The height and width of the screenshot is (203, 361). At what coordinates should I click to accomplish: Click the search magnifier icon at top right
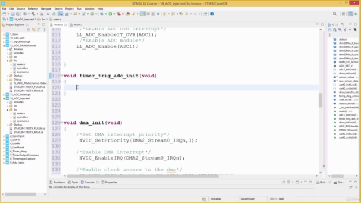point(334,14)
